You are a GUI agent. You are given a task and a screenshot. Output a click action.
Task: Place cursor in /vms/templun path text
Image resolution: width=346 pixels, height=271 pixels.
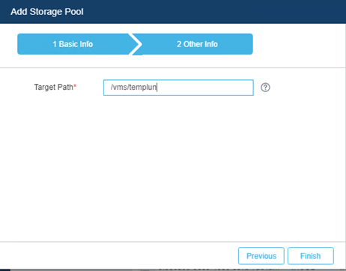133,88
